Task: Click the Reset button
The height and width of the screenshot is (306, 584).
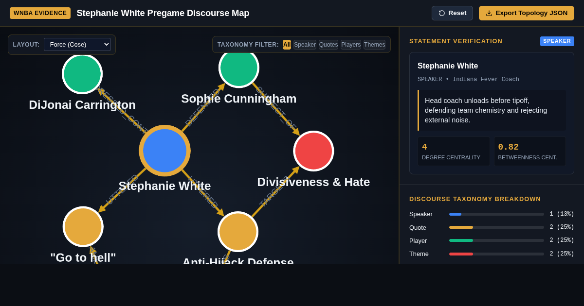Action: point(452,13)
